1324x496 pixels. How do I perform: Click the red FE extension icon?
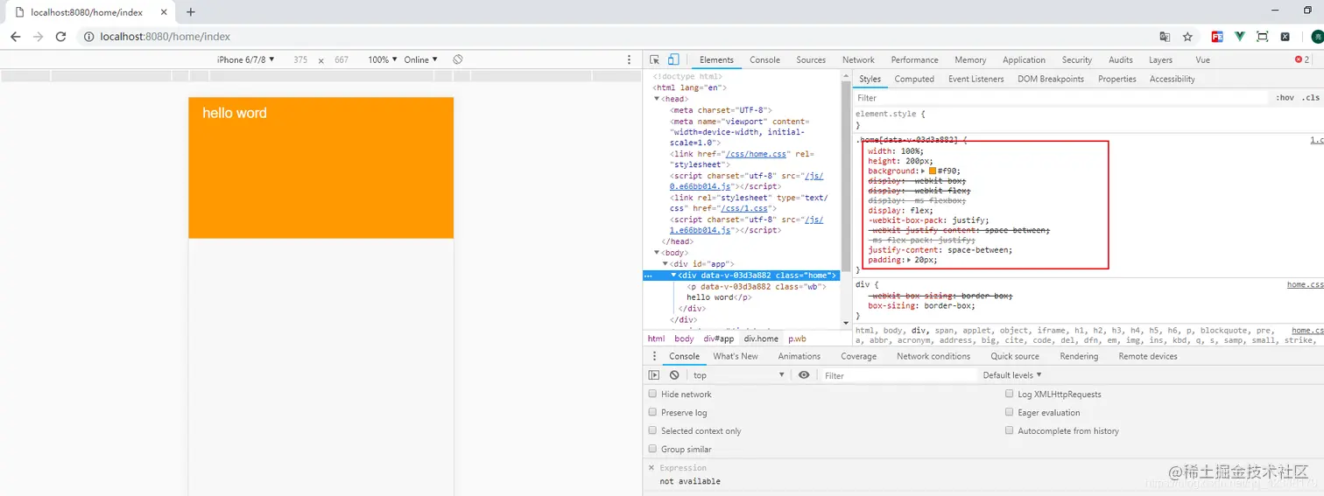[1217, 37]
